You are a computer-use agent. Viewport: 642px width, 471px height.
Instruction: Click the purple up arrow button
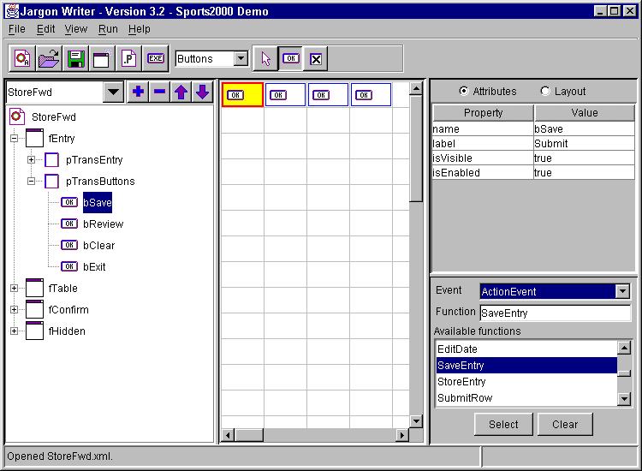[x=181, y=92]
